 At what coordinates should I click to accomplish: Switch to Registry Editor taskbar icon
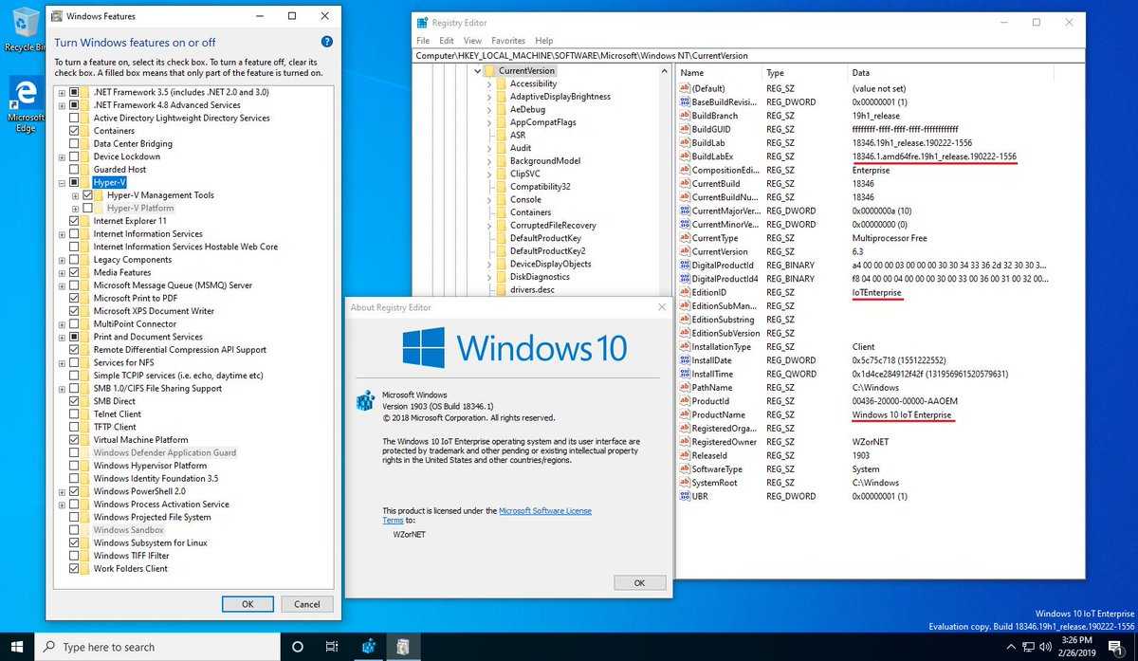[368, 647]
